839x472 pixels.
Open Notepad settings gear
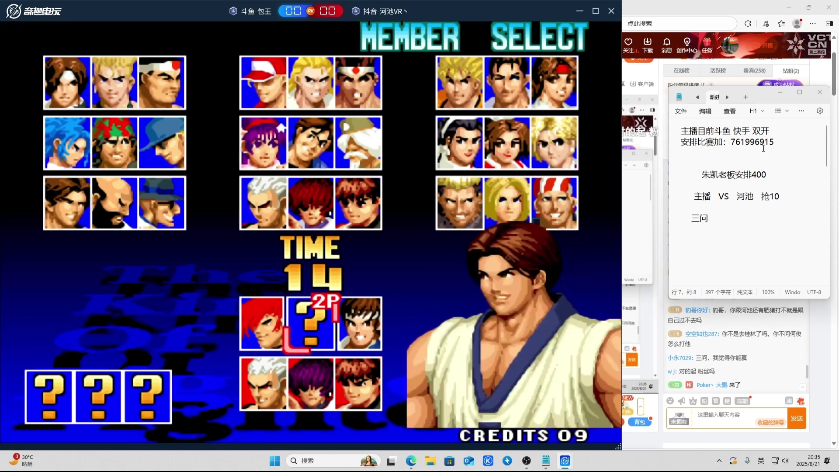(820, 111)
